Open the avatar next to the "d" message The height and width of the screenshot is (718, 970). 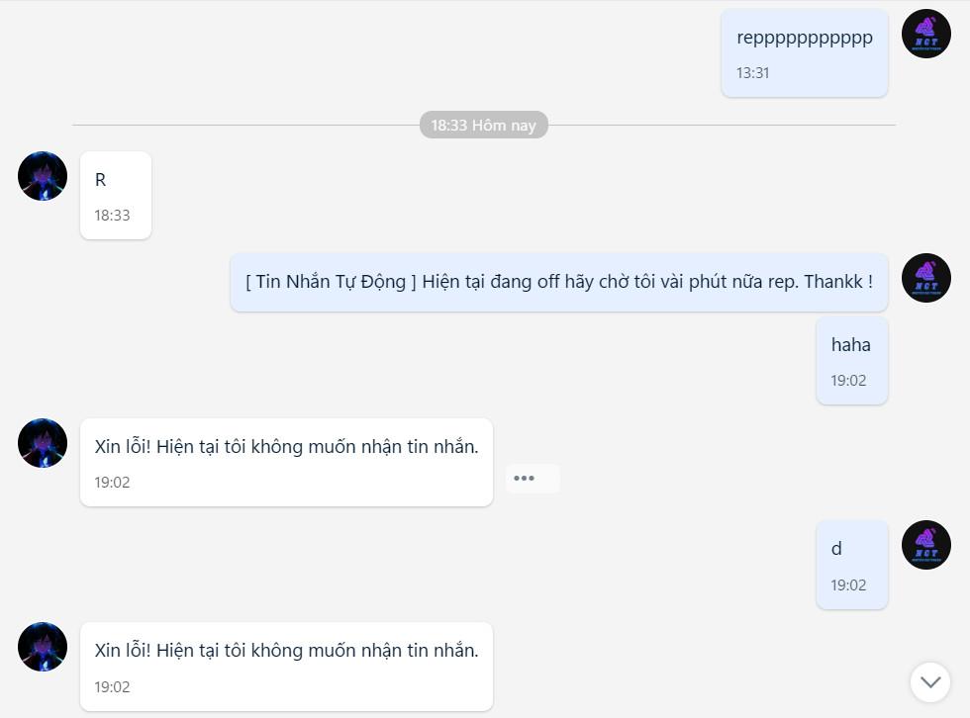[925, 545]
